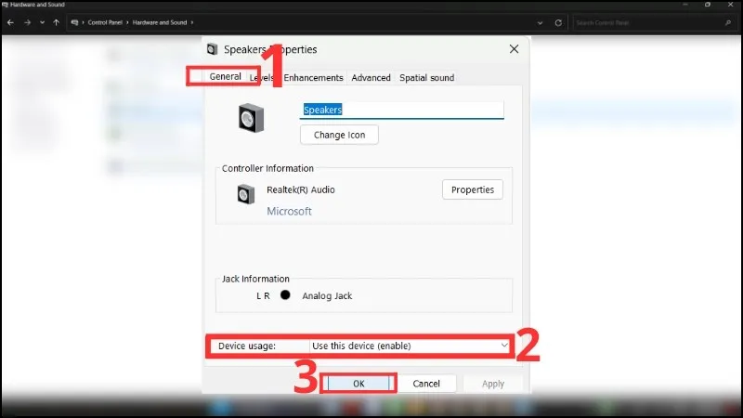Click the black Analog Jack indicator dot
This screenshot has height=418, width=743.
(285, 295)
